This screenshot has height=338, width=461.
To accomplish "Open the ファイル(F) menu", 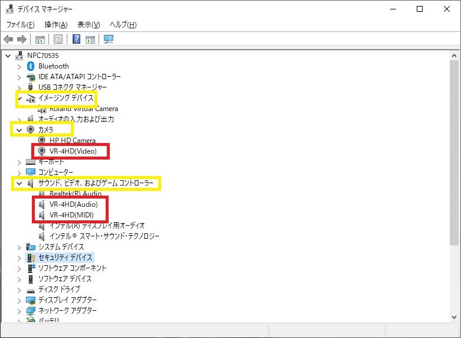I will [20, 25].
